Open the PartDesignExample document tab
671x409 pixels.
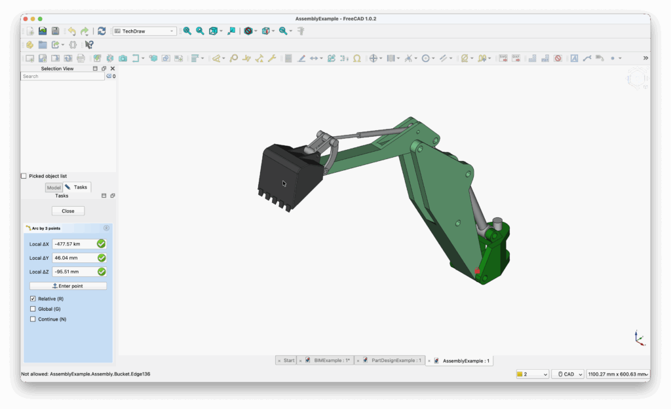396,360
